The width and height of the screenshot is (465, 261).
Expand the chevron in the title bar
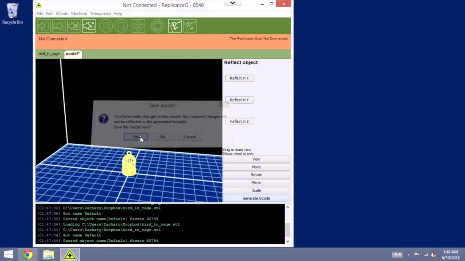233,3
